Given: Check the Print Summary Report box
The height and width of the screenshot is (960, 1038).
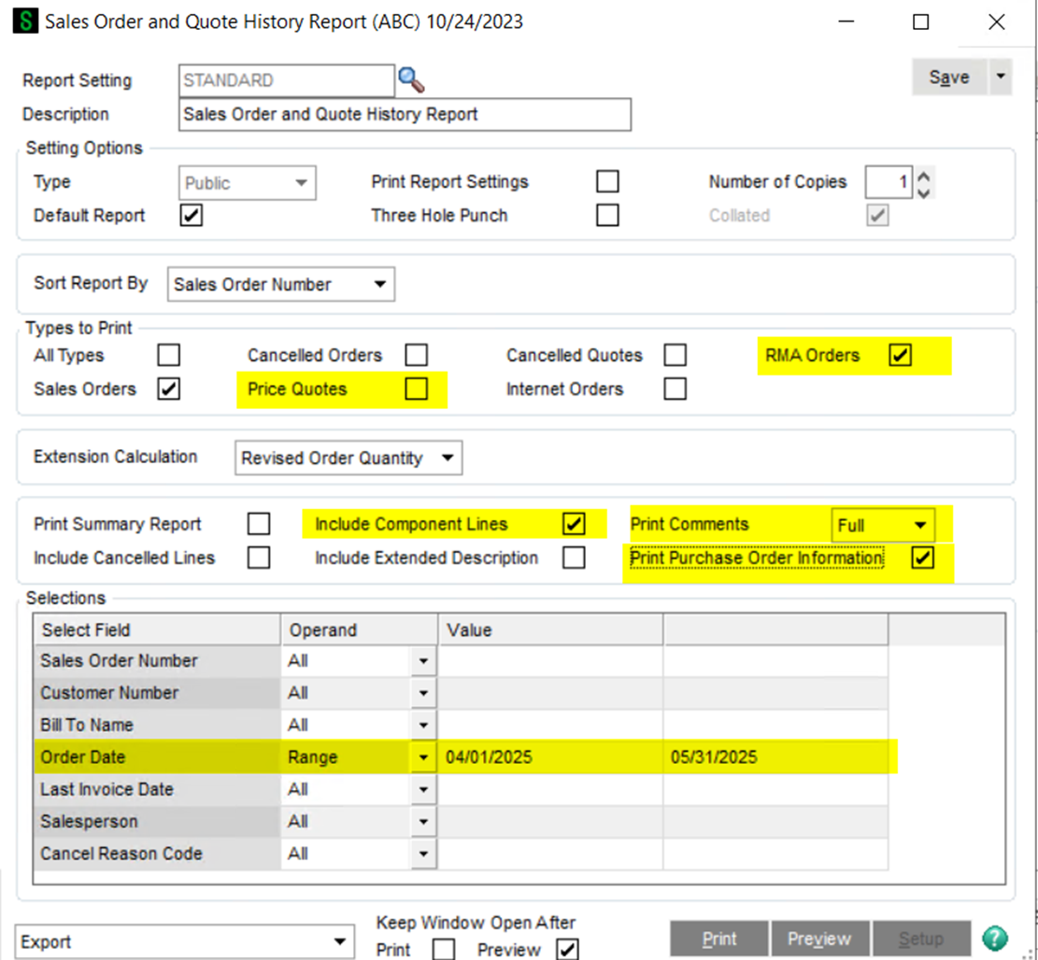Looking at the screenshot, I should (259, 524).
